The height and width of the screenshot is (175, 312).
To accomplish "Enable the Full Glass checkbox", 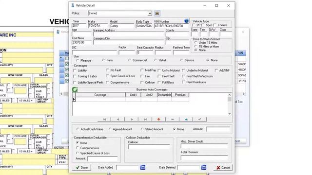I will 159,82.
